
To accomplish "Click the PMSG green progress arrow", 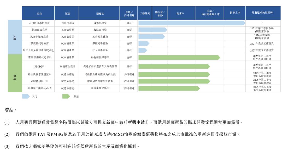I will tap(174, 67).
